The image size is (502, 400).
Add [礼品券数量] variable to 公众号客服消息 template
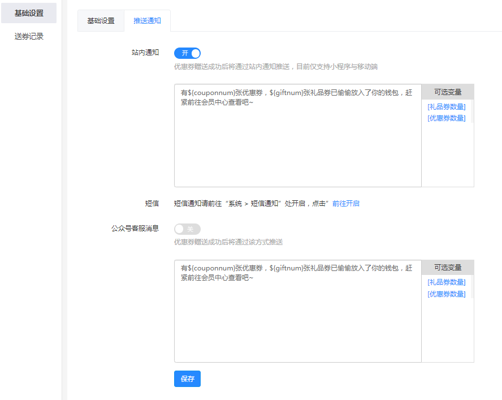(x=447, y=282)
